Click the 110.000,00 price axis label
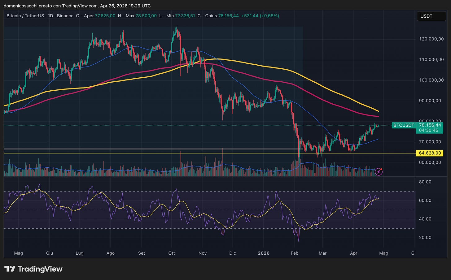 pos(431,59)
